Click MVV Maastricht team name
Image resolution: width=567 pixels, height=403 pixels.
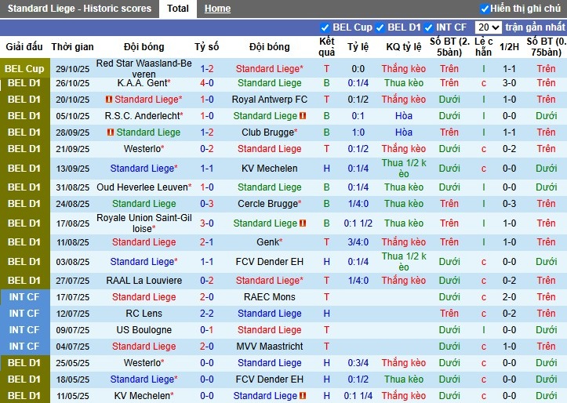coord(270,347)
